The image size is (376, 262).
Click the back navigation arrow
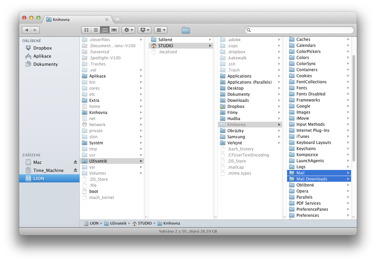(27, 30)
